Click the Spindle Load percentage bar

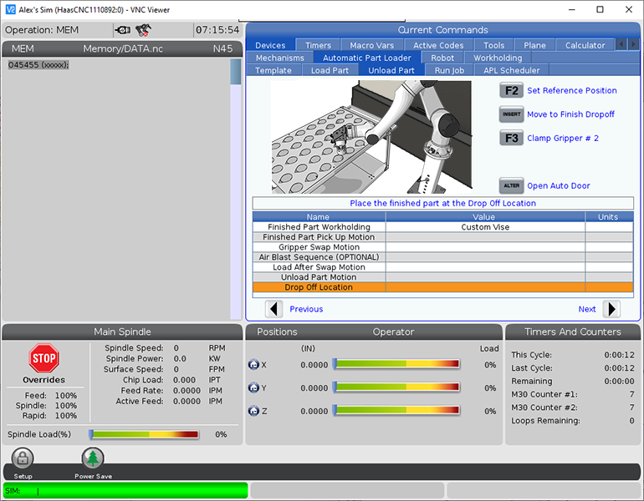[x=144, y=434]
